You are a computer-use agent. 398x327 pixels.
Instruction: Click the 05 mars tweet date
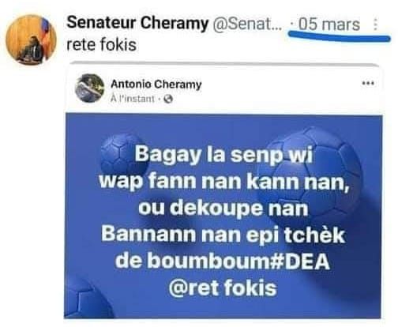coord(329,24)
